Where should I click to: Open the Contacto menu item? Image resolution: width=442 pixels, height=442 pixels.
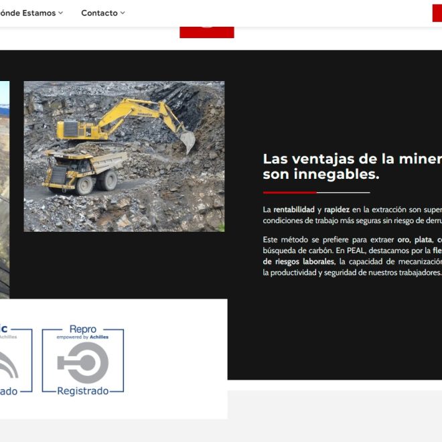pyautogui.click(x=99, y=13)
